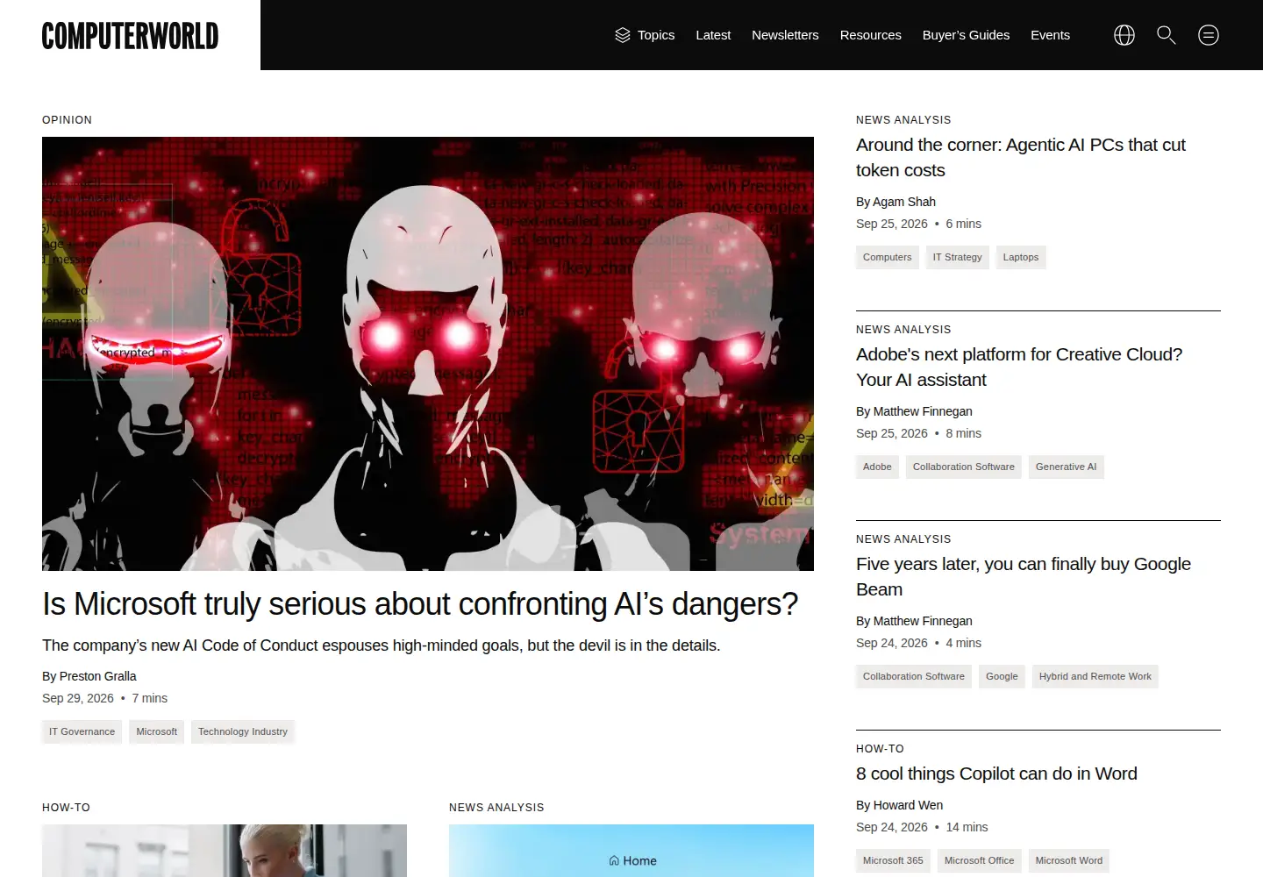Open author Howard Wen's page
This screenshot has height=877, width=1263.
pos(908,805)
